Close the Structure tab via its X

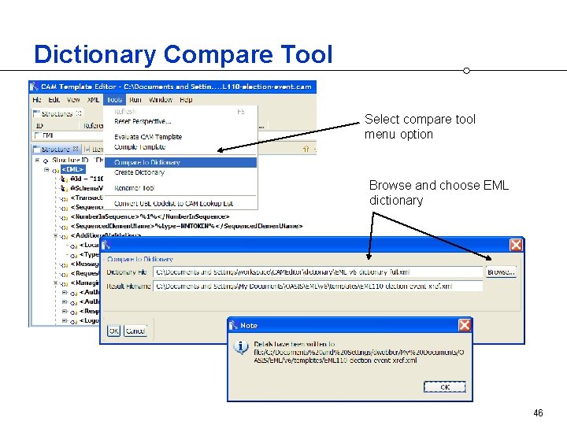[76, 149]
